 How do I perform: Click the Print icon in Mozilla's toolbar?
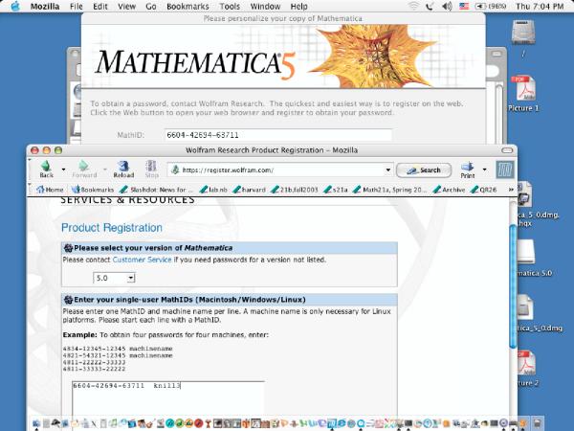pos(468,167)
